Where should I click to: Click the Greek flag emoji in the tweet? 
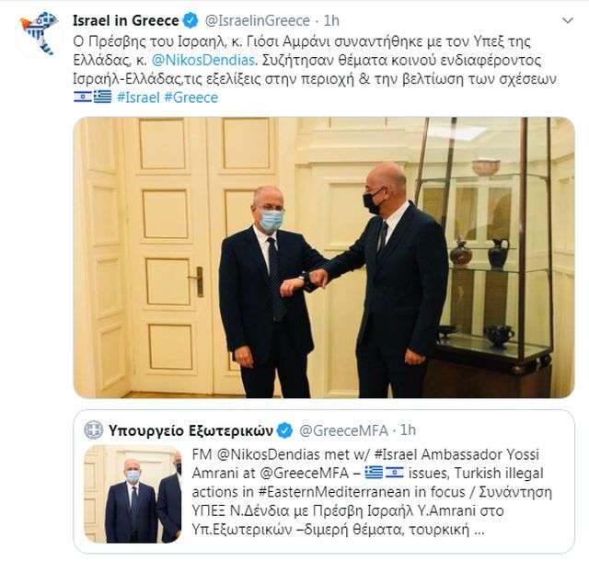[x=102, y=97]
